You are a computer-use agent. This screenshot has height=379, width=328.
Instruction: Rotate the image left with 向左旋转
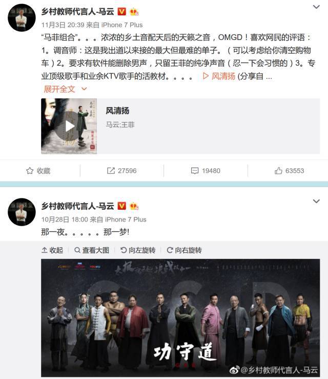138,250
